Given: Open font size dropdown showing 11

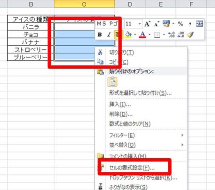Looking at the screenshot, I should click(140, 24).
